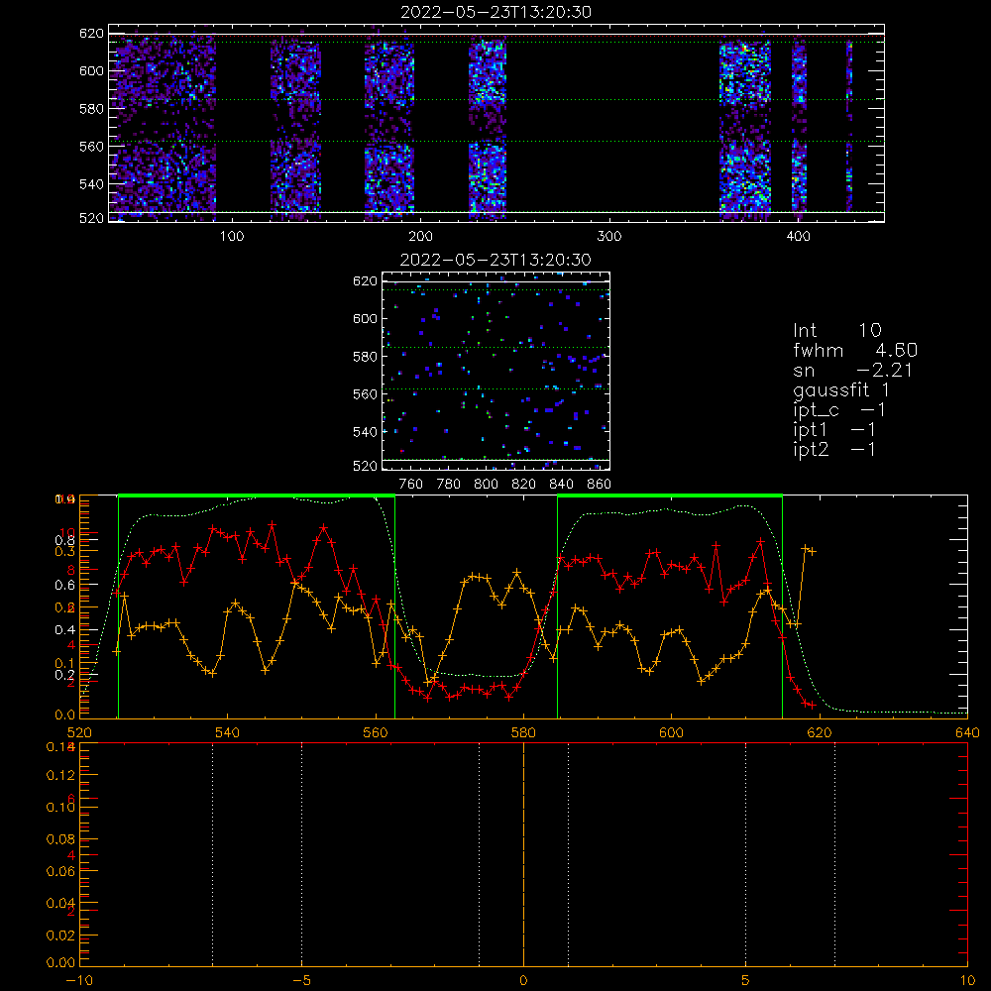Click x-axis label -10 on bottom plot

79,980
